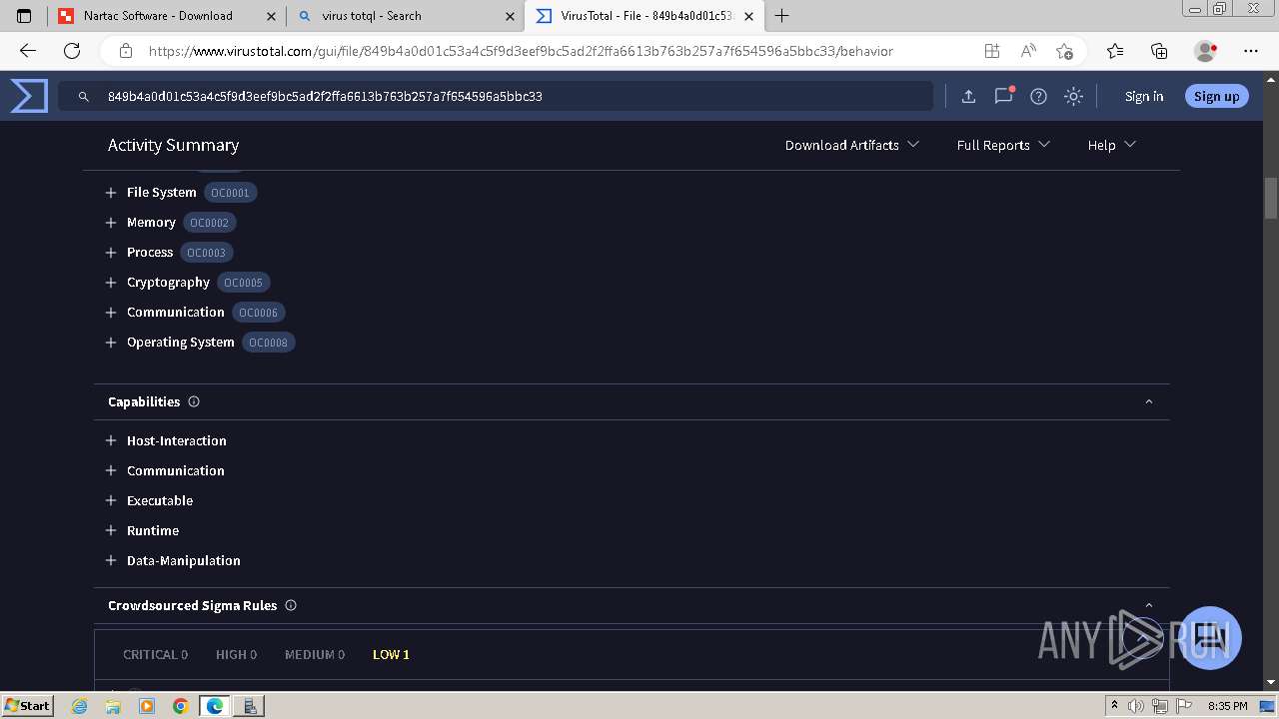Click the OC0001 tag badge
This screenshot has width=1279, height=719.
pyautogui.click(x=230, y=193)
